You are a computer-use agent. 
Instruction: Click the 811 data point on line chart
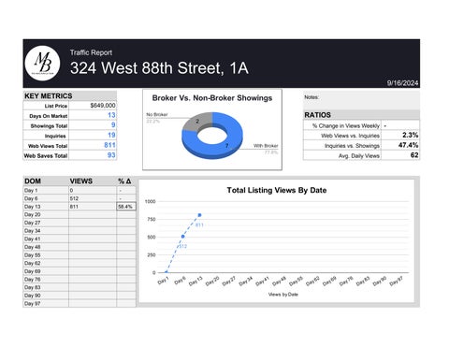[199, 215]
